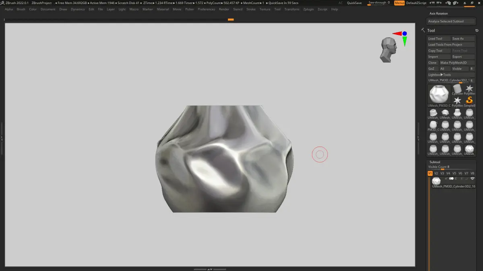Click the See-through slider
The height and width of the screenshot is (271, 483).
(x=379, y=3)
